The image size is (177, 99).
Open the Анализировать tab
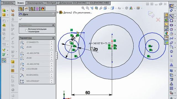click(x=35, y=3)
